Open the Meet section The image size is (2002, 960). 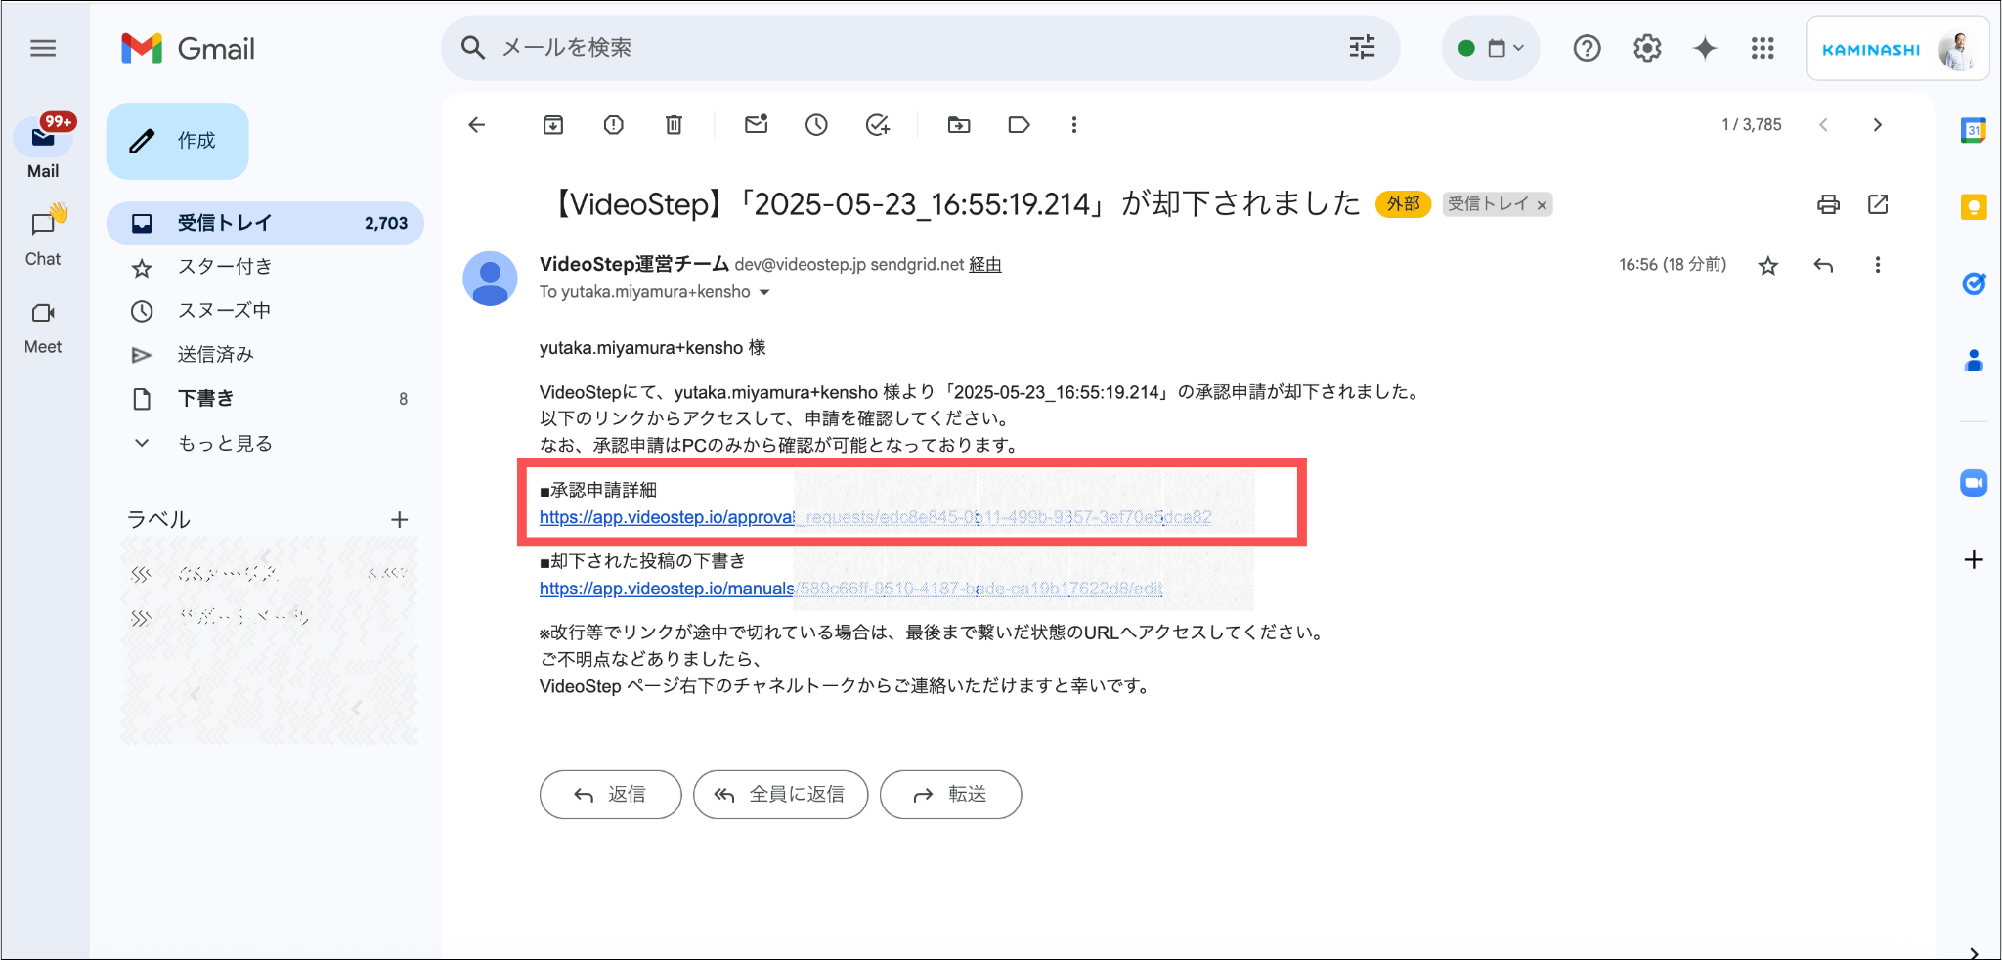click(43, 327)
